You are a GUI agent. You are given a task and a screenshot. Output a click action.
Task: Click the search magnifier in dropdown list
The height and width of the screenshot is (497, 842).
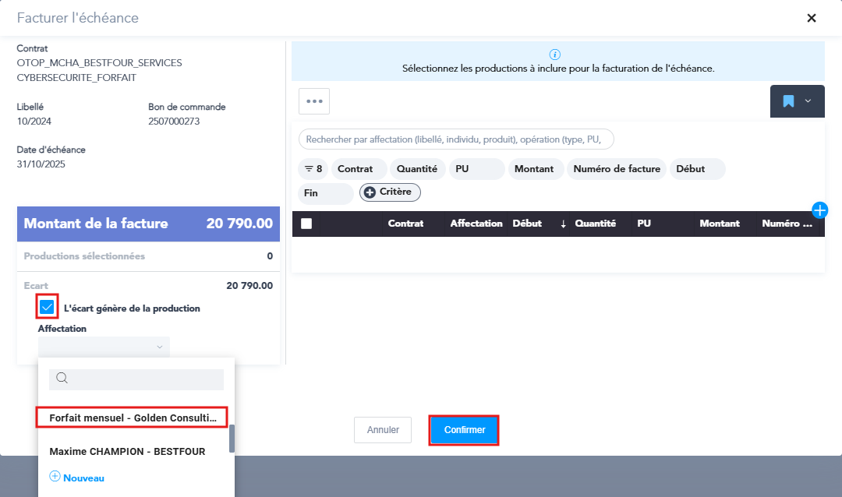pos(62,379)
